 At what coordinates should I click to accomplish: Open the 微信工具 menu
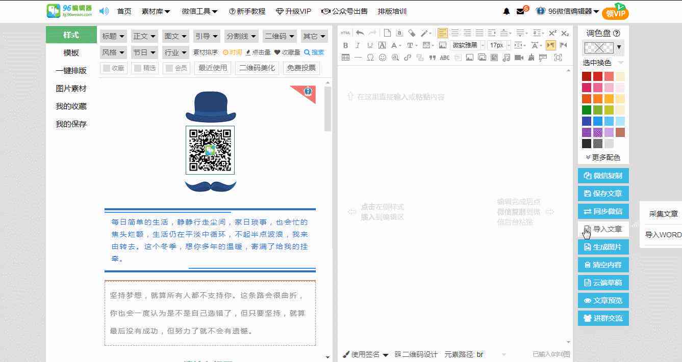click(x=199, y=11)
